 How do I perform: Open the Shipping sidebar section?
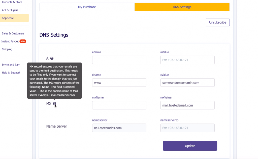(x=7, y=49)
